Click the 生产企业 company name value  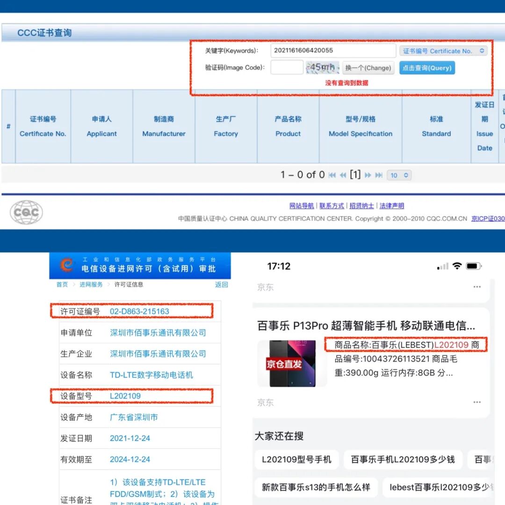(158, 353)
